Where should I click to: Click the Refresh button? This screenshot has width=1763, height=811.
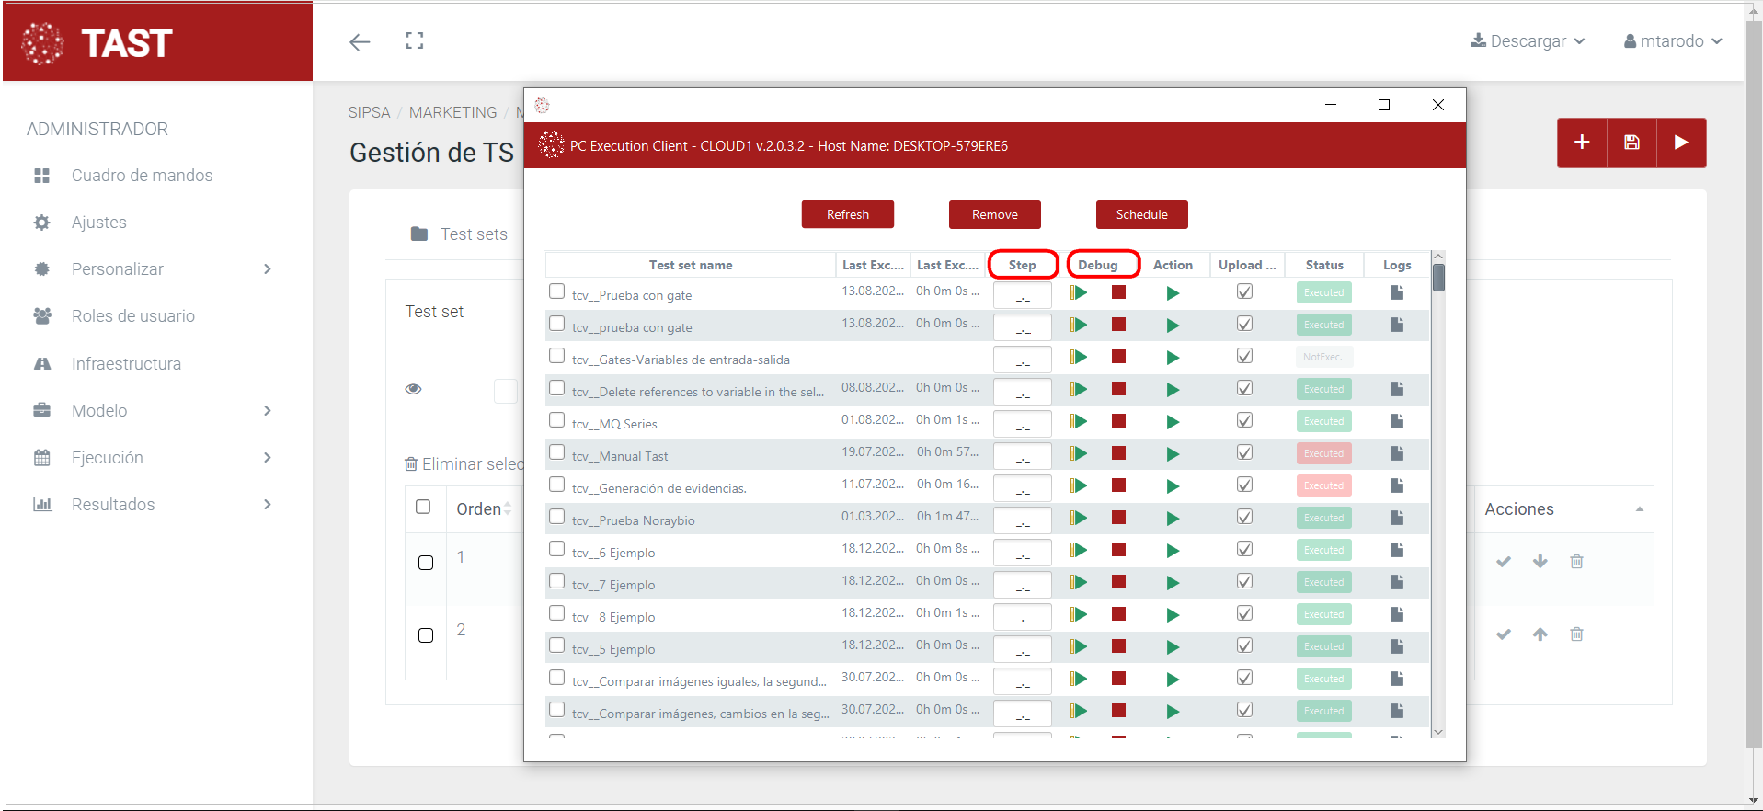click(847, 214)
